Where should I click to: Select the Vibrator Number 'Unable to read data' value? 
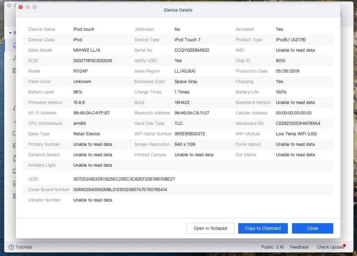pos(93,200)
